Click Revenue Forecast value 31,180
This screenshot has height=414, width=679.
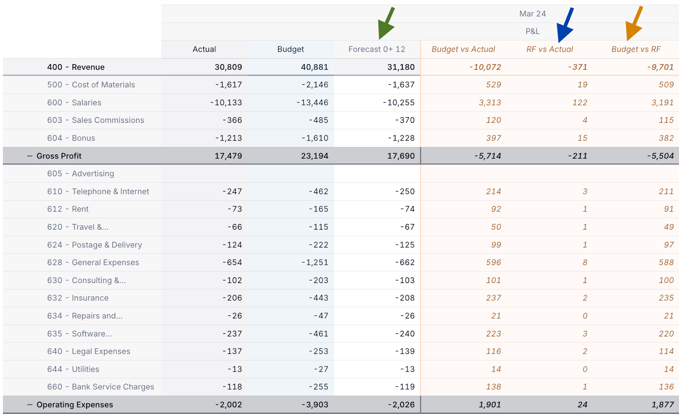pos(401,67)
